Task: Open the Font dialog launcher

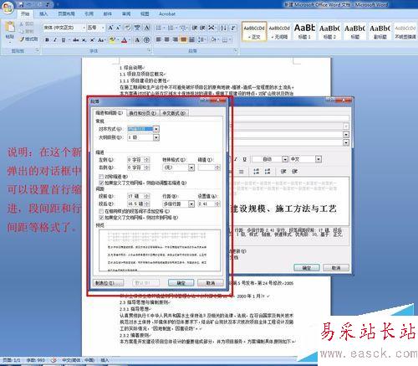Action: point(150,50)
